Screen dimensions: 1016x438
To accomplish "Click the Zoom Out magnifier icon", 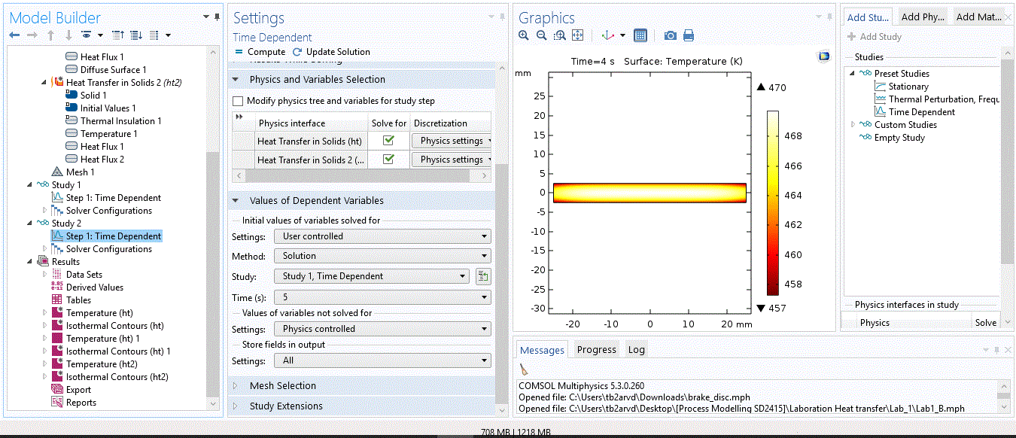I will click(x=541, y=35).
